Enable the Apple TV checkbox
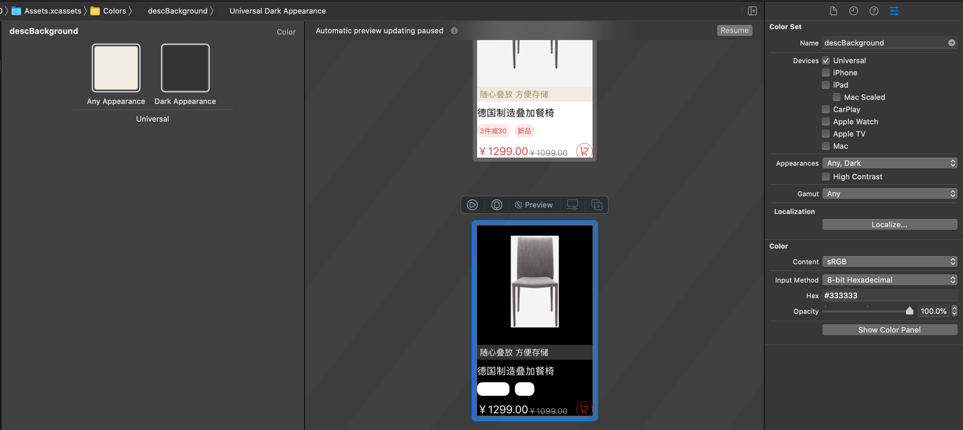 [x=826, y=134]
